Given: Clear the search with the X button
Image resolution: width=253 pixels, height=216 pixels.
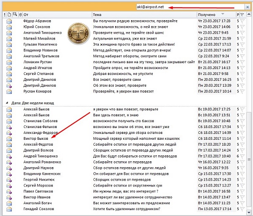Looking at the screenshot, I should 248,7.
